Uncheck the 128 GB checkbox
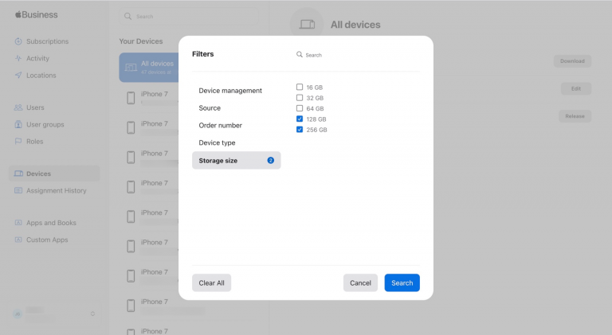This screenshot has height=335, width=612. pyautogui.click(x=300, y=119)
